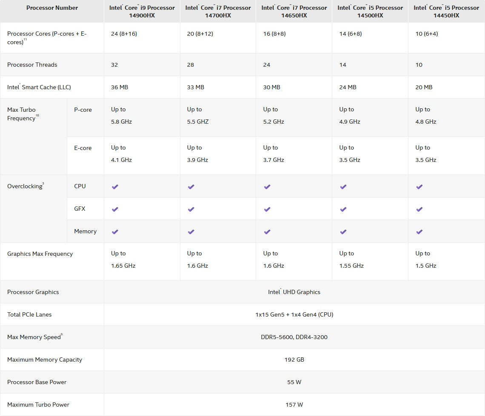Click the Memory overclocking checkmark for 14650HX
The image size is (485, 416).
[267, 232]
